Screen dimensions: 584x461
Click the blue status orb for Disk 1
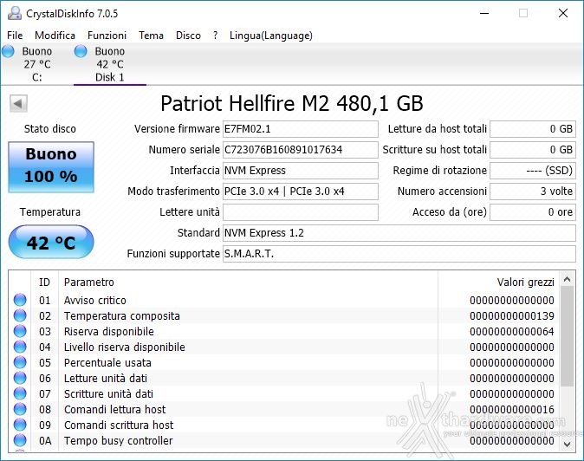click(81, 51)
